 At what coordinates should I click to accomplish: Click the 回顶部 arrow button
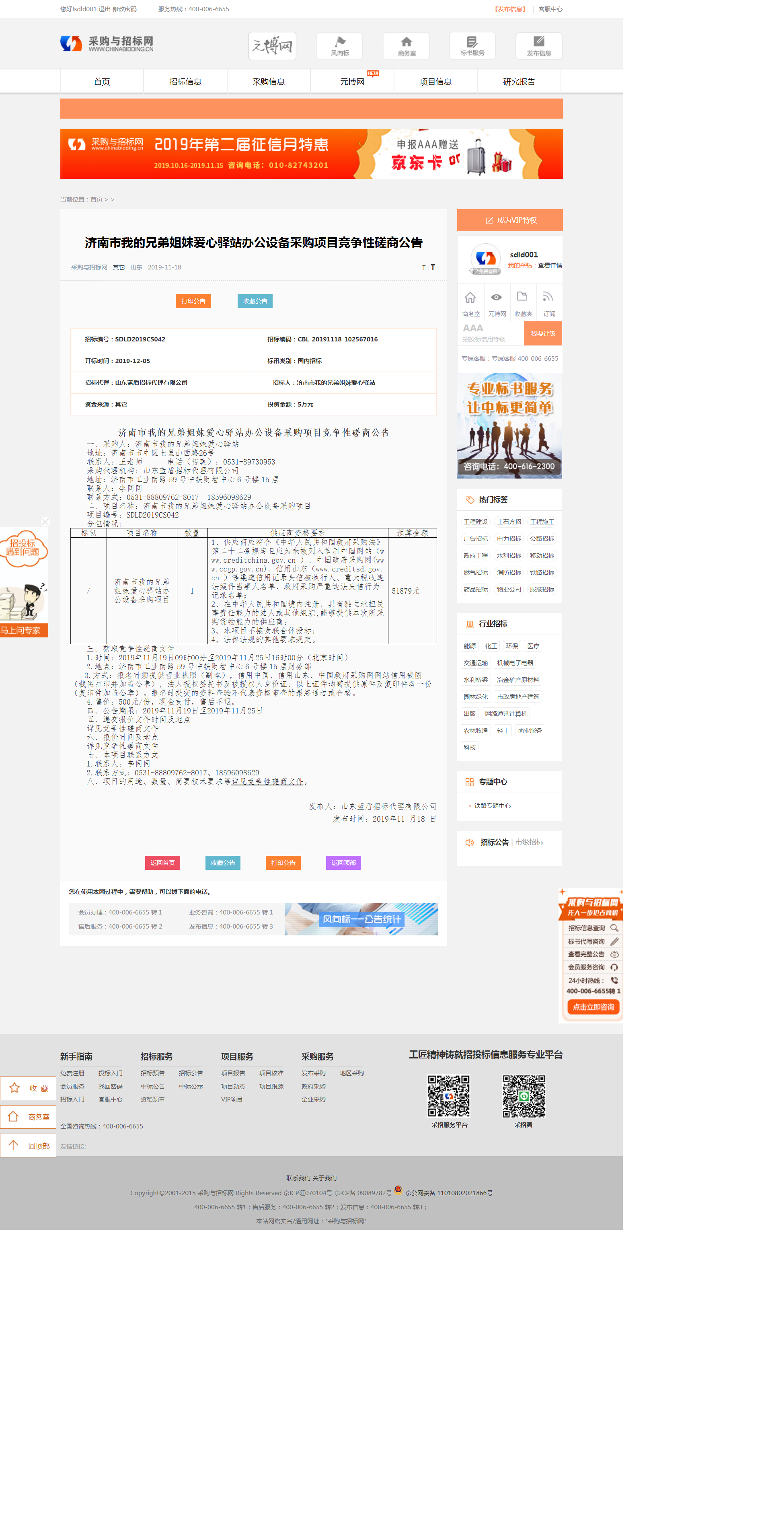pyautogui.click(x=28, y=1146)
